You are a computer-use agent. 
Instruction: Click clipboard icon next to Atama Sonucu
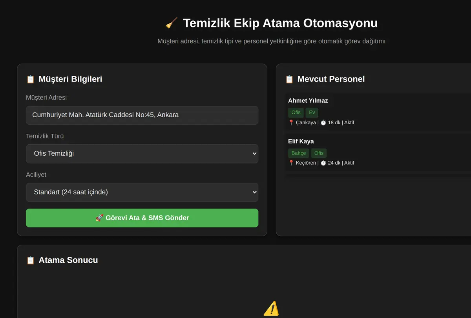30,260
